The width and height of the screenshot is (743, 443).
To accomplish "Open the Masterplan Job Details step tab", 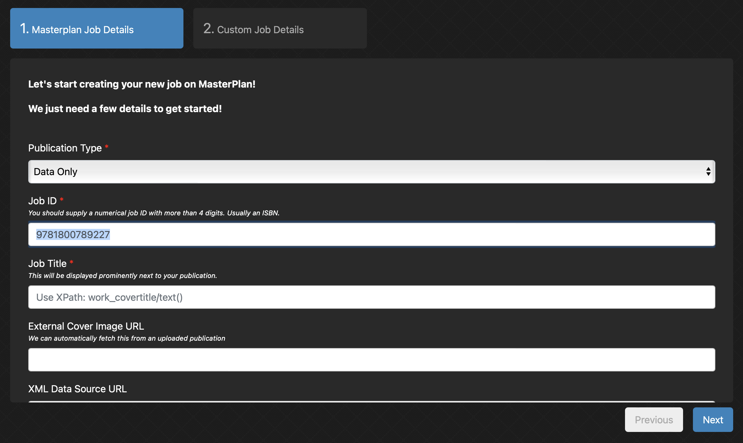I will [97, 28].
